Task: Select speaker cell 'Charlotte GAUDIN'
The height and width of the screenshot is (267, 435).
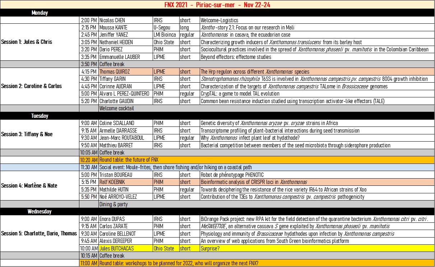Action: pyautogui.click(x=125, y=101)
